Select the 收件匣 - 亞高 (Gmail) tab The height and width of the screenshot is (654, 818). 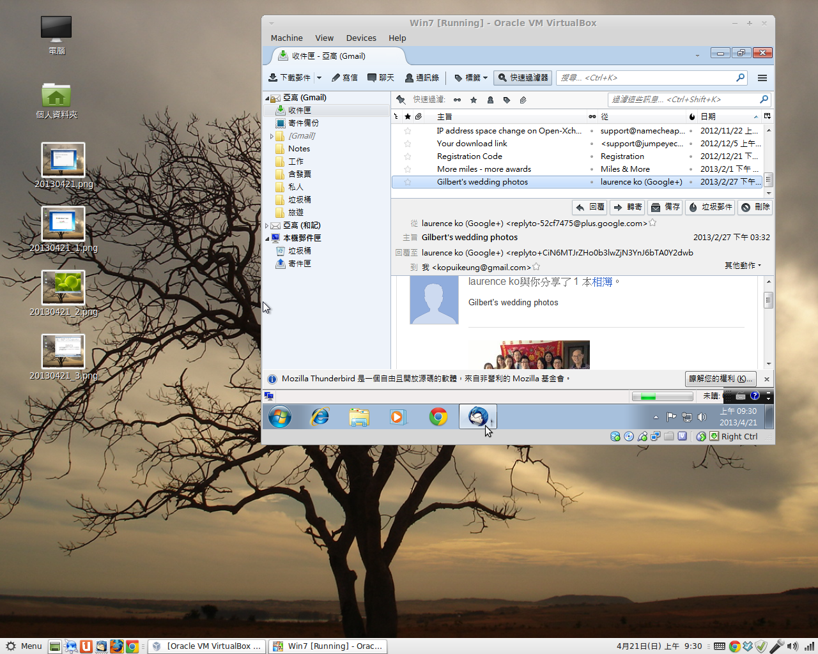click(x=339, y=56)
